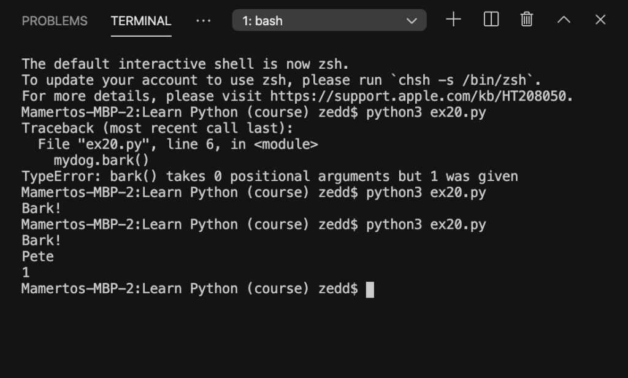Click the 'Traceback (most recent call last):' line
The height and width of the screenshot is (378, 628).
click(158, 128)
